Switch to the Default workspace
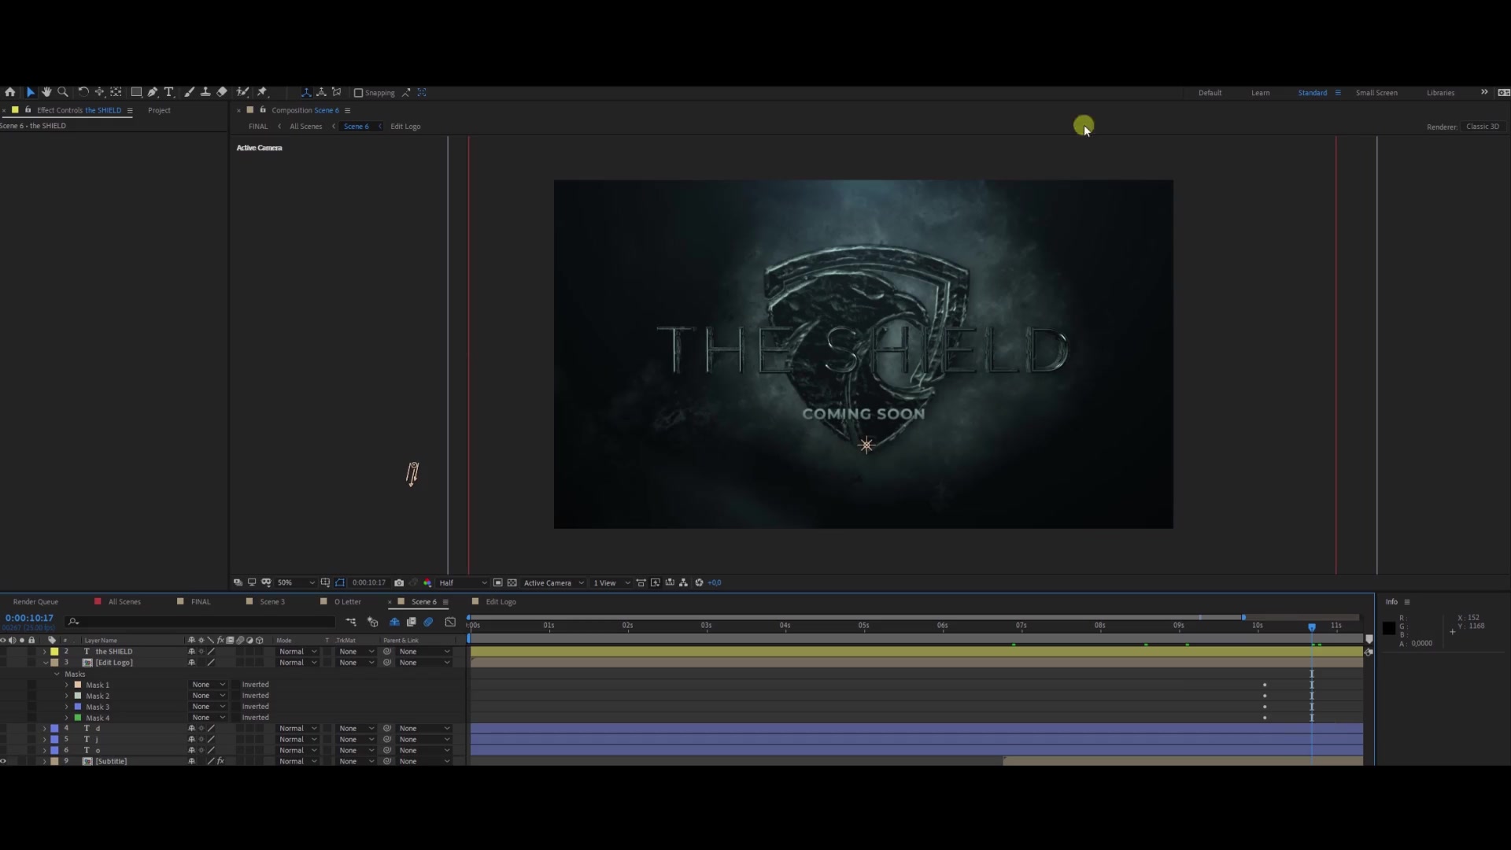 click(1210, 93)
